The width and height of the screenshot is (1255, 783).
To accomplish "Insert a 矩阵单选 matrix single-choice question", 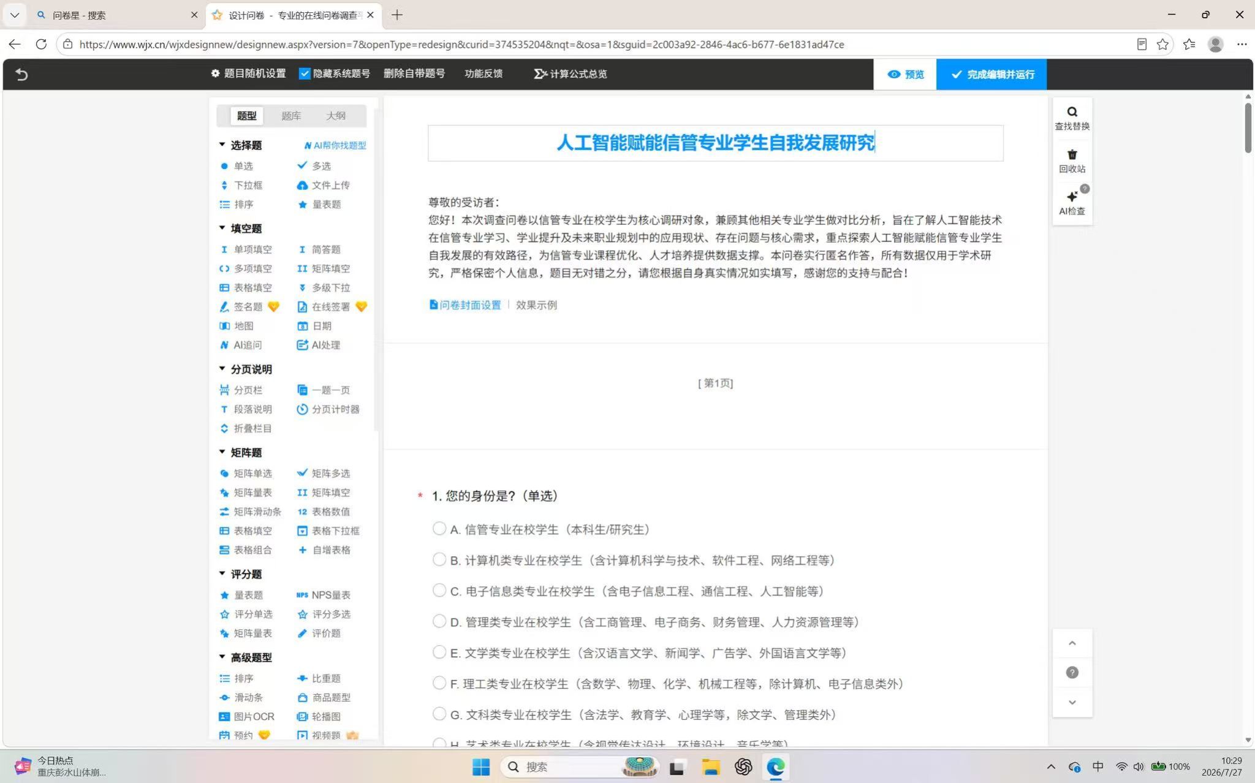I will [x=246, y=473].
